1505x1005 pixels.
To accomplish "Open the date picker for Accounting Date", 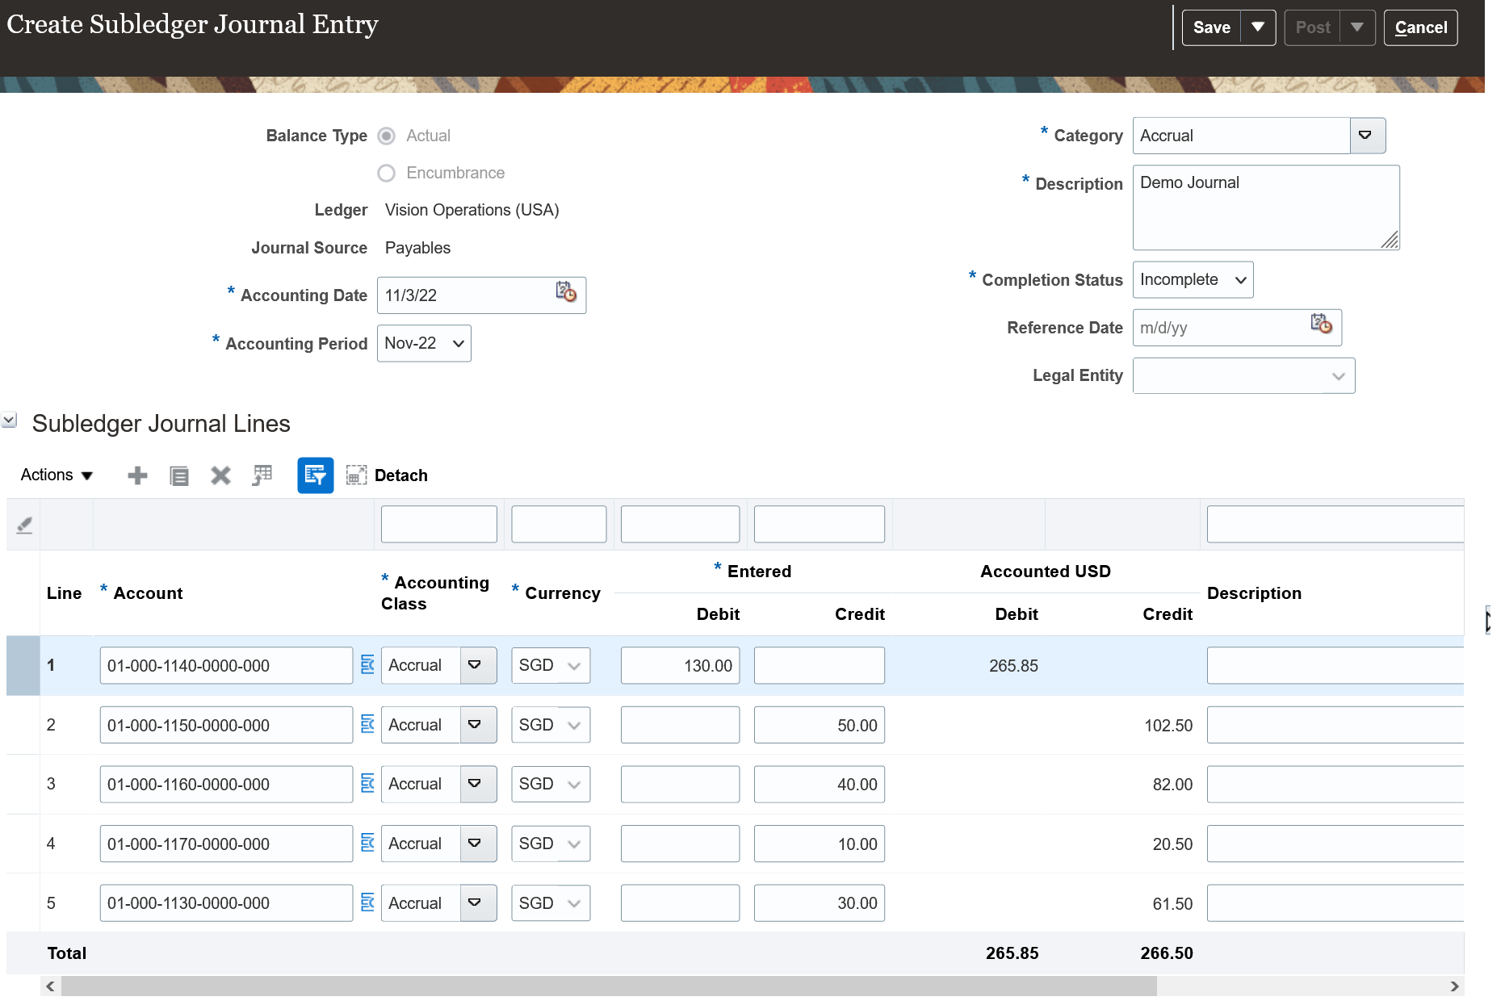I will [x=565, y=294].
